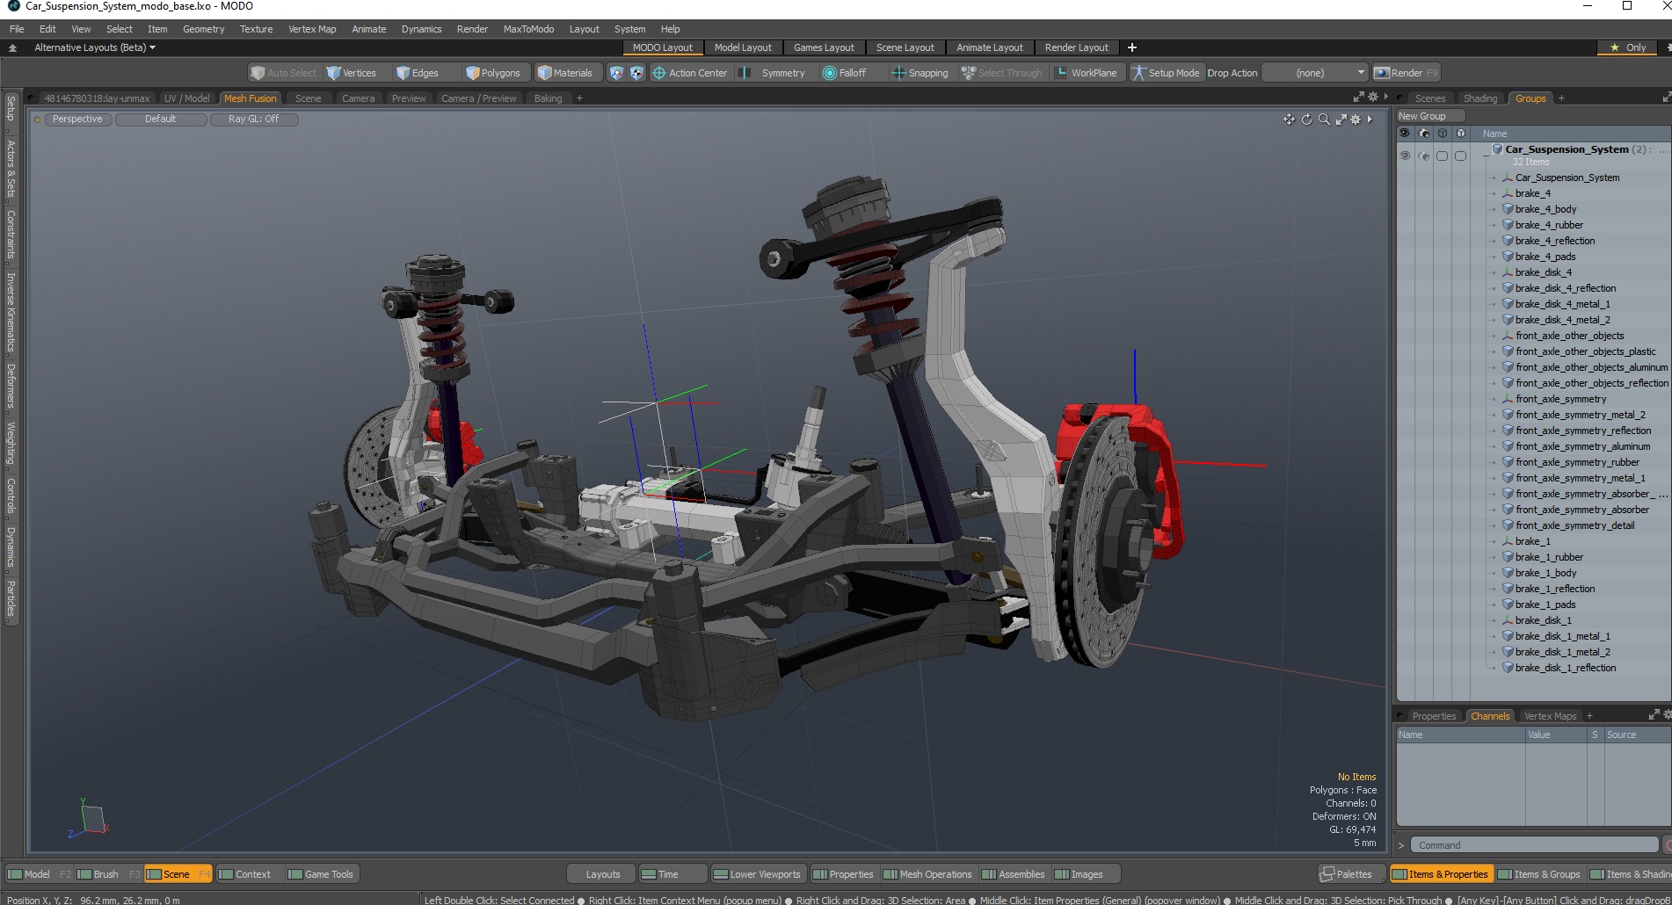This screenshot has height=905, width=1672.
Task: Enable Setup Mode
Action: tap(1166, 73)
